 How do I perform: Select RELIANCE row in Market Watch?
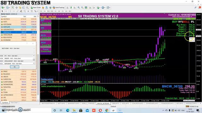19,74
